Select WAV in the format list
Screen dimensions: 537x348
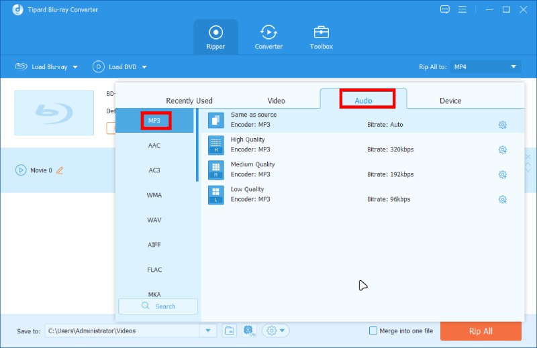point(154,220)
